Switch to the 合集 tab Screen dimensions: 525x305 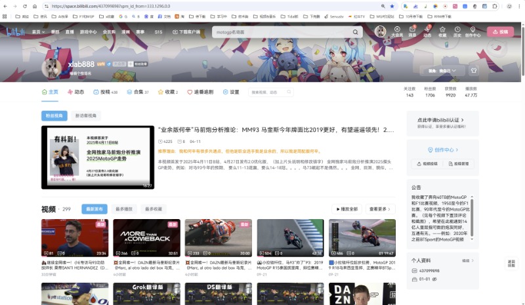click(x=138, y=92)
